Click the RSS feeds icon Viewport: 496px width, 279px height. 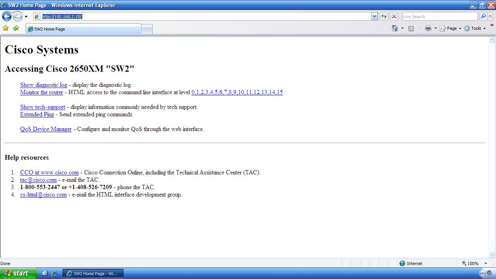pos(411,28)
